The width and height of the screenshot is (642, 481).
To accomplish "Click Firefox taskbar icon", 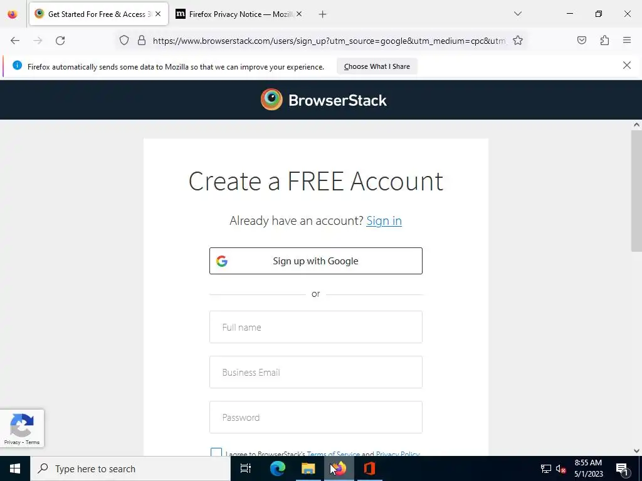I will pos(339,468).
